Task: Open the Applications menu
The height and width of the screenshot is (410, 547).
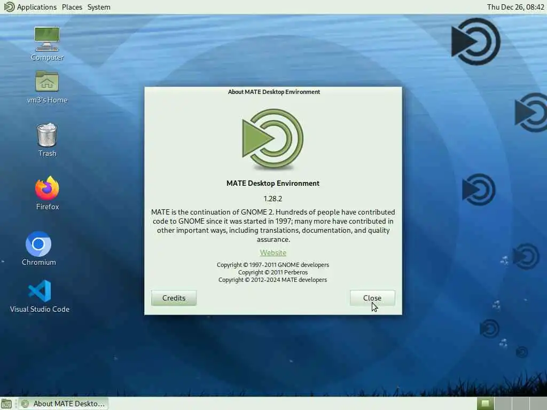Action: point(37,7)
